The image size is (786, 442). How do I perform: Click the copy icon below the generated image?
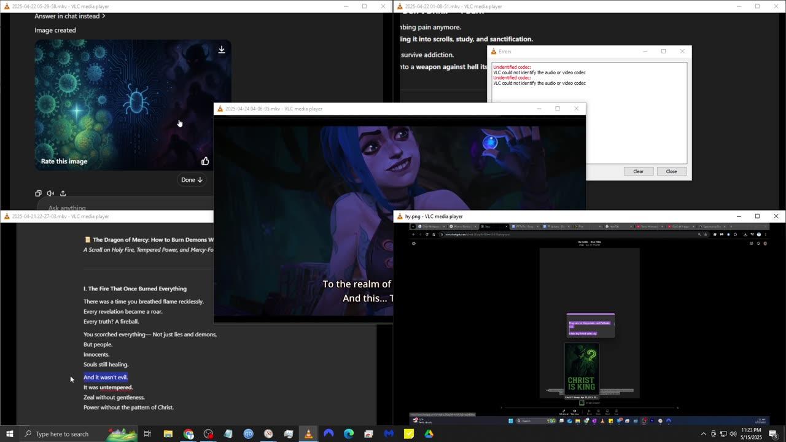click(38, 193)
